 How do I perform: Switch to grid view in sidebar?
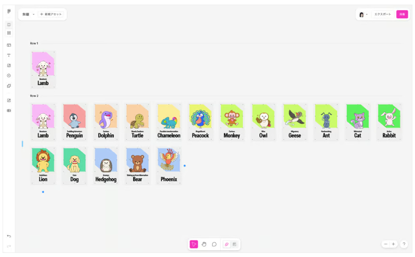tap(9, 33)
